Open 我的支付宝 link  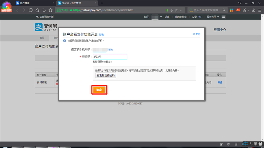[x=181, y=17]
